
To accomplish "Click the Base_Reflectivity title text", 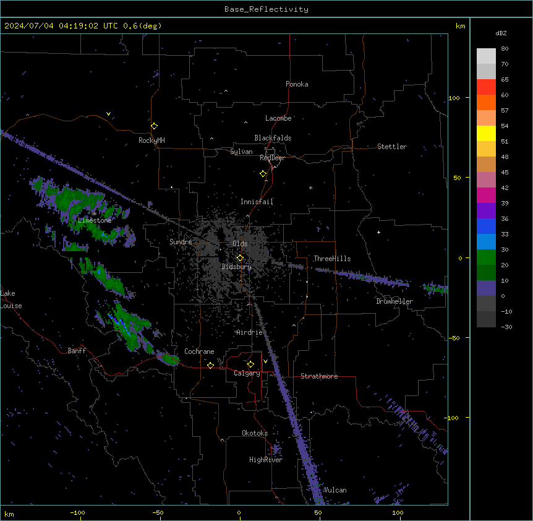I will (x=266, y=9).
